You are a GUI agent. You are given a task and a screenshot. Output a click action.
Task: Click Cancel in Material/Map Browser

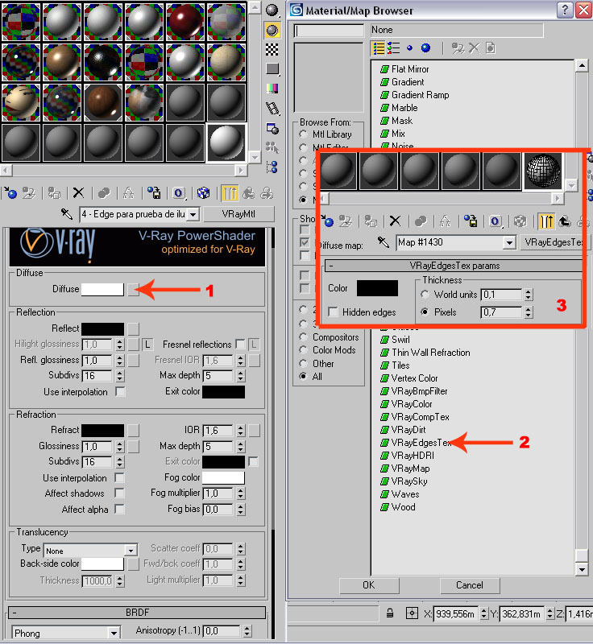click(469, 585)
